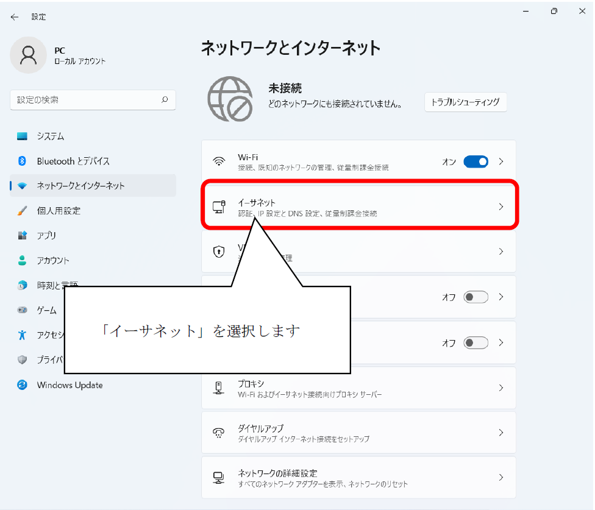Open Windows Update in the sidebar
This screenshot has height=510, width=595.
pyautogui.click(x=69, y=385)
